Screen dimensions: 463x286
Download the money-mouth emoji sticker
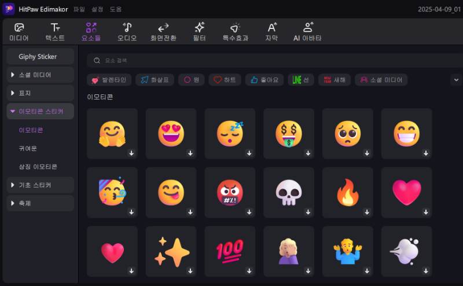coord(308,153)
